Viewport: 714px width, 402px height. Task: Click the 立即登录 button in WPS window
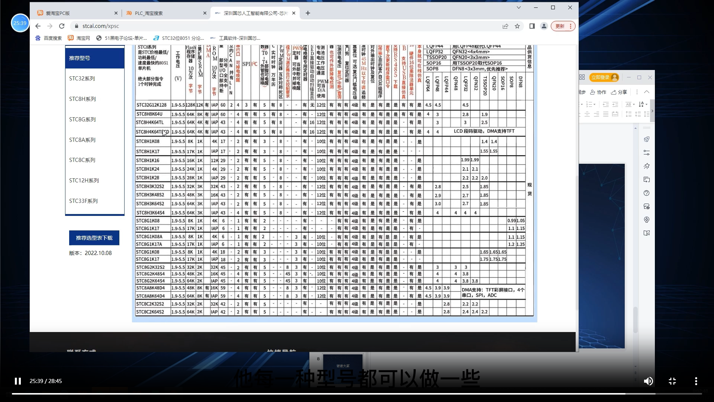[604, 77]
